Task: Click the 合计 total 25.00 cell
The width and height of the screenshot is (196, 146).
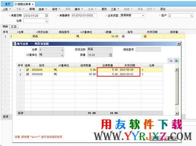Action: tap(86, 113)
